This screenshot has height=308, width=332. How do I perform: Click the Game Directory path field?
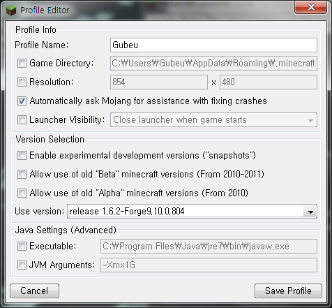213,63
